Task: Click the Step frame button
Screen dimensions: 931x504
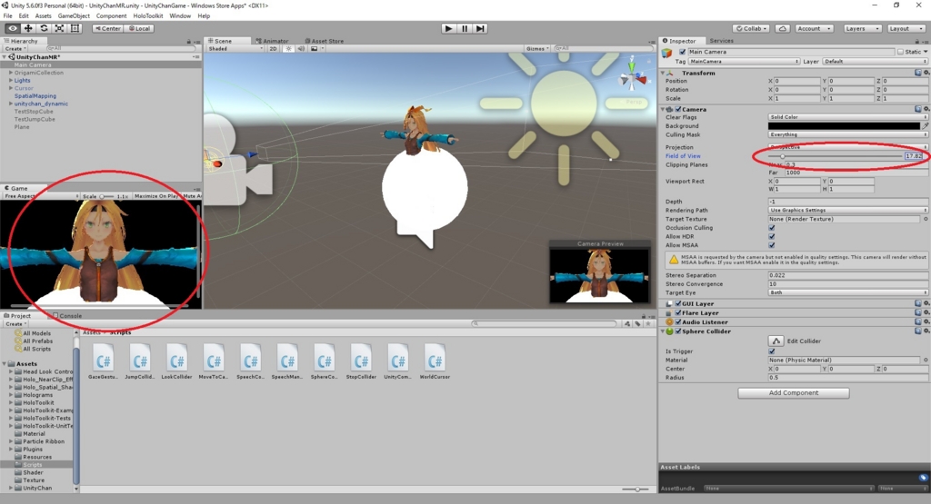Action: point(480,28)
